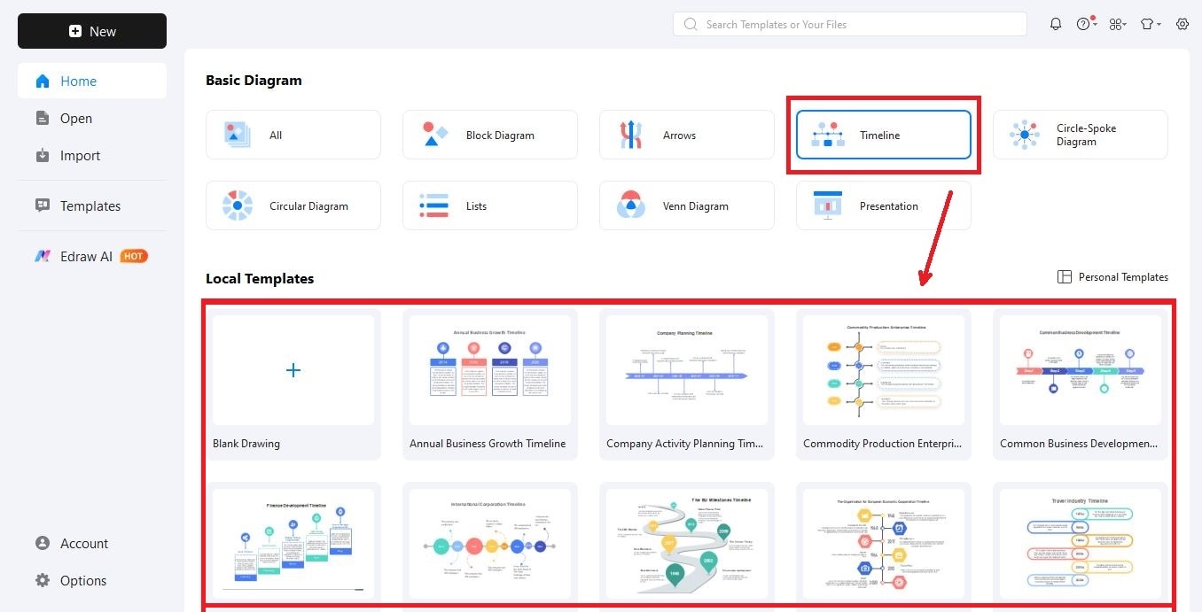Open the Blank Drawing thumbnail
Screen dimensions: 1202x612
click(x=293, y=369)
